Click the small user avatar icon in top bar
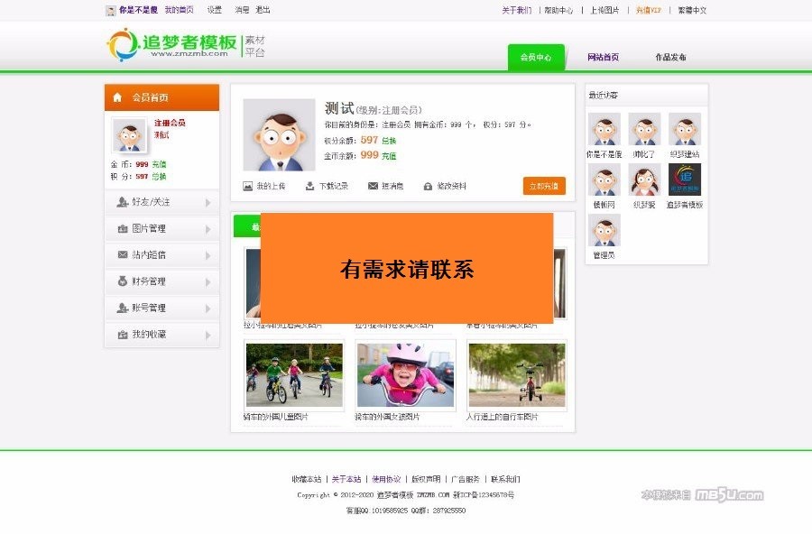The width and height of the screenshot is (812, 534). (x=111, y=10)
